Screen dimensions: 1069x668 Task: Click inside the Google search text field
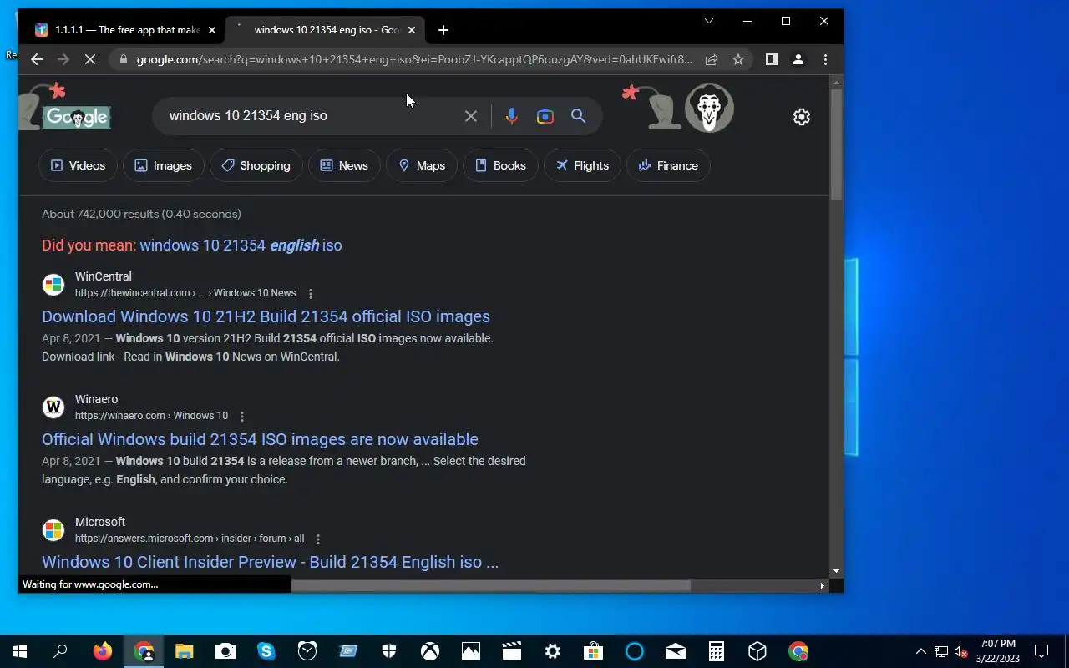pos(309,116)
